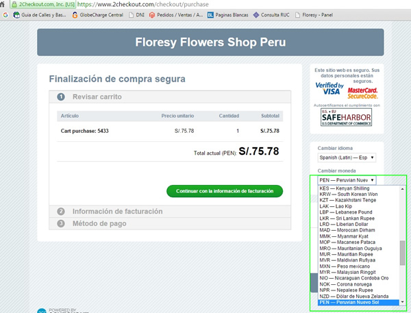Select MXN — Peso mexicano

(x=358, y=266)
